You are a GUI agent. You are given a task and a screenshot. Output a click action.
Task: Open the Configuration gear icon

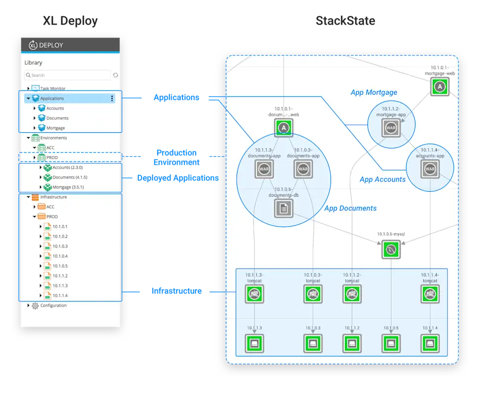(x=35, y=305)
